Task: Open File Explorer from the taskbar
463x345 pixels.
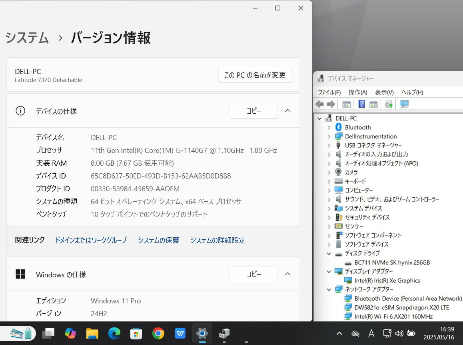Action: point(92,333)
